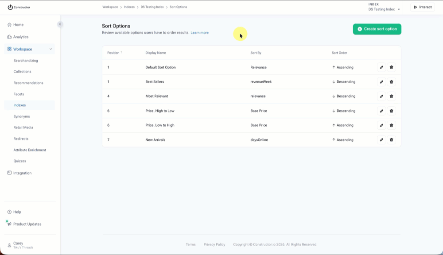Open Indexes in the sidebar
This screenshot has width=443, height=255.
point(19,105)
